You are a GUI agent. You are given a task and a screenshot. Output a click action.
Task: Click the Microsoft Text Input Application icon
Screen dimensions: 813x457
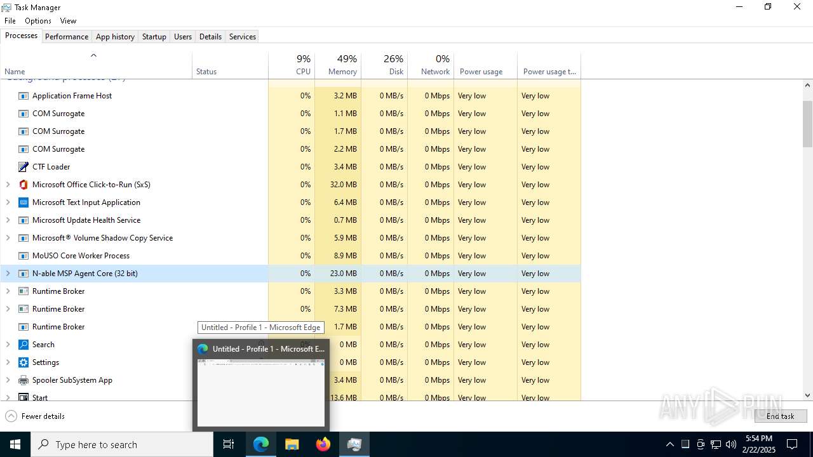24,202
